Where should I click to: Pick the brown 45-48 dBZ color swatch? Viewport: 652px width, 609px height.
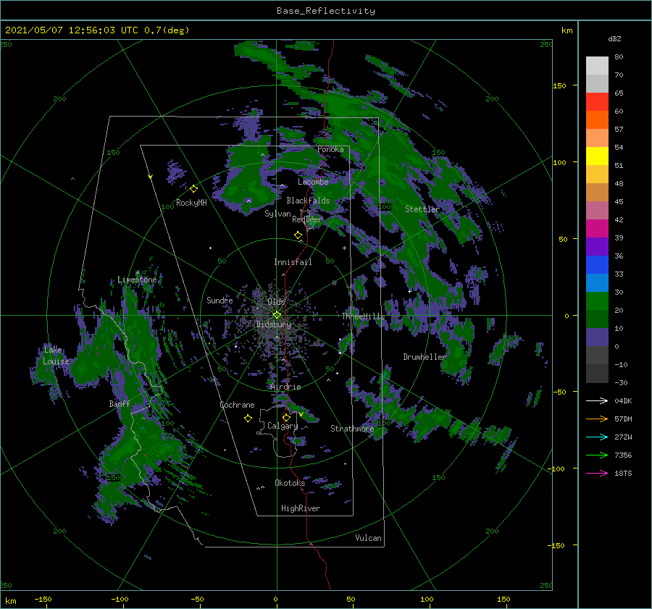(x=597, y=192)
